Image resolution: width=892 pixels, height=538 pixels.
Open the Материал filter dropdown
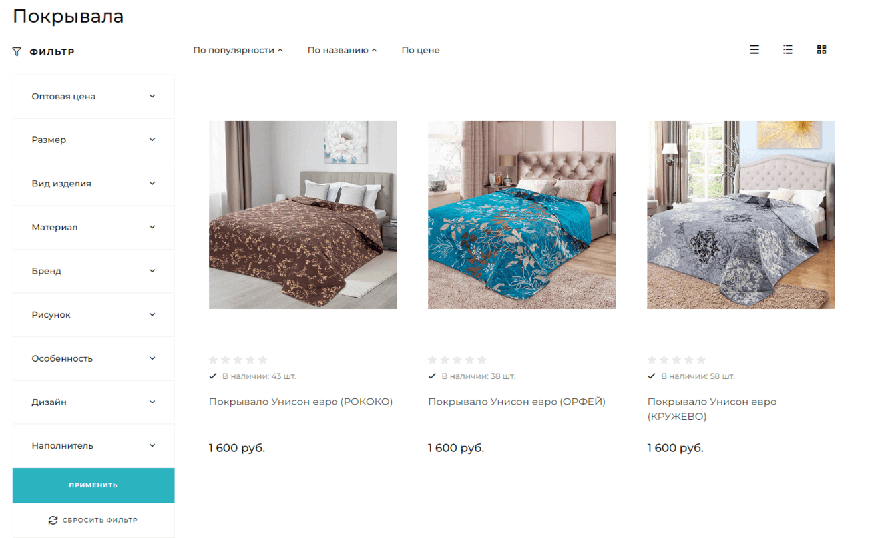tap(93, 227)
